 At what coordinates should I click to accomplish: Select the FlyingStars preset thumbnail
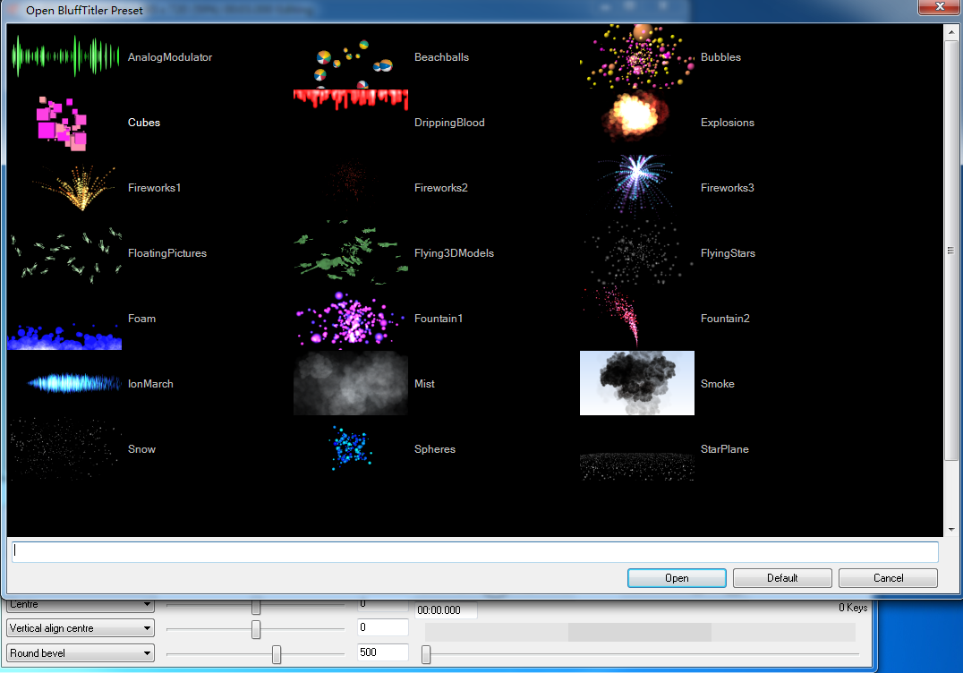(x=637, y=253)
